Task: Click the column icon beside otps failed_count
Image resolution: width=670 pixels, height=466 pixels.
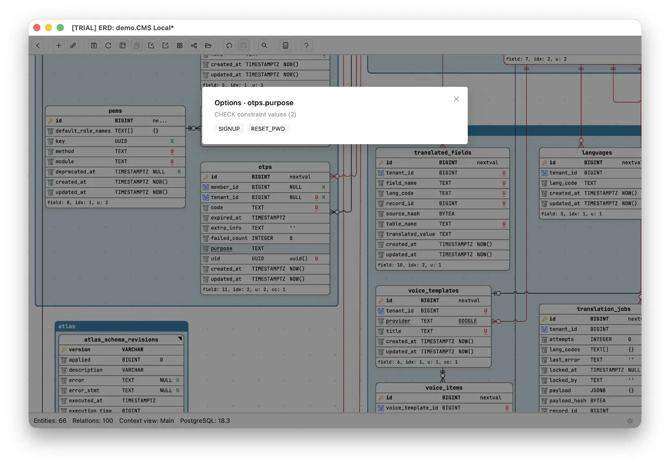Action: click(x=206, y=238)
